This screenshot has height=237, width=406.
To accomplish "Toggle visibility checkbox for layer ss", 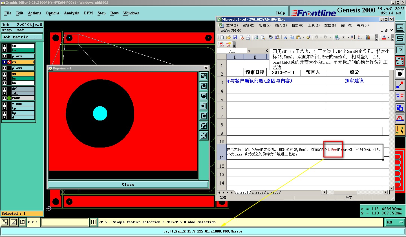I will coord(5,74).
